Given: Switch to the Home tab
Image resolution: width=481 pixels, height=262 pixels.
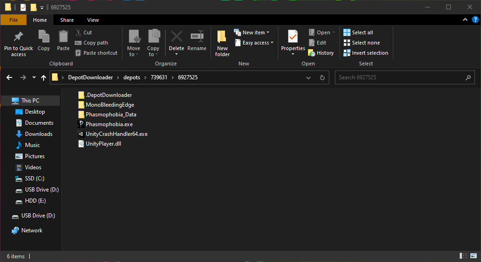Looking at the screenshot, I should tap(40, 20).
